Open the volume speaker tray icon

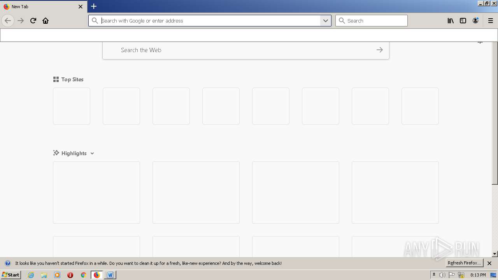click(x=442, y=275)
